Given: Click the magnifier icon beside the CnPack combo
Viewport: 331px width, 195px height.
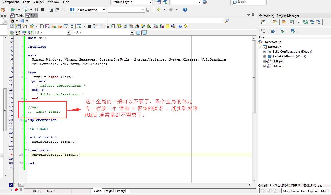Looking at the screenshot, I should (227, 21).
